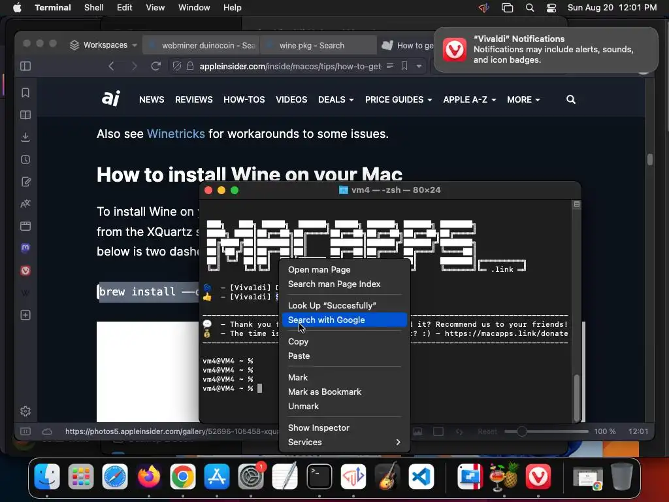
Task: Open the window panel in Vivaldi sidebar
Action: click(x=25, y=226)
